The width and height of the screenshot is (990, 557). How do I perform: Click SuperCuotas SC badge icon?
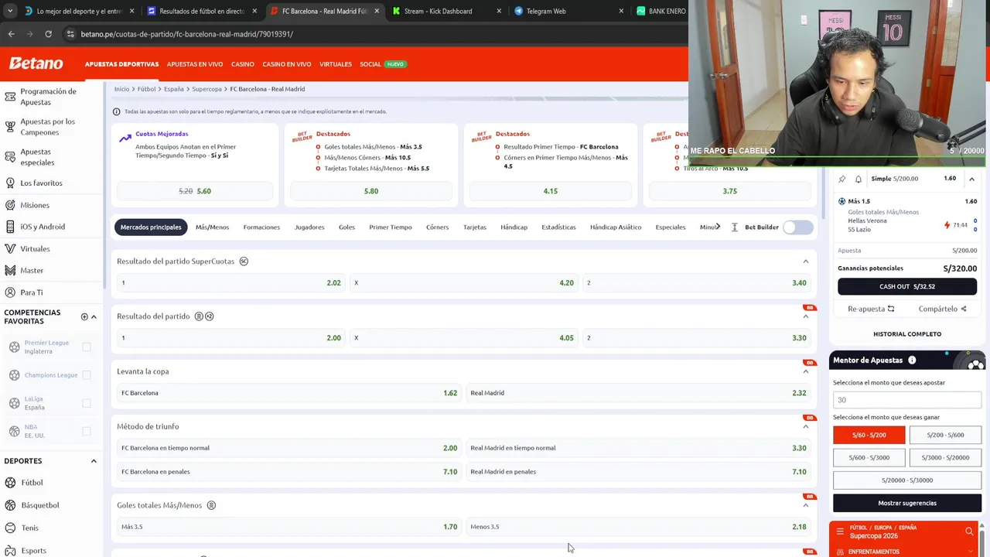coord(244,261)
